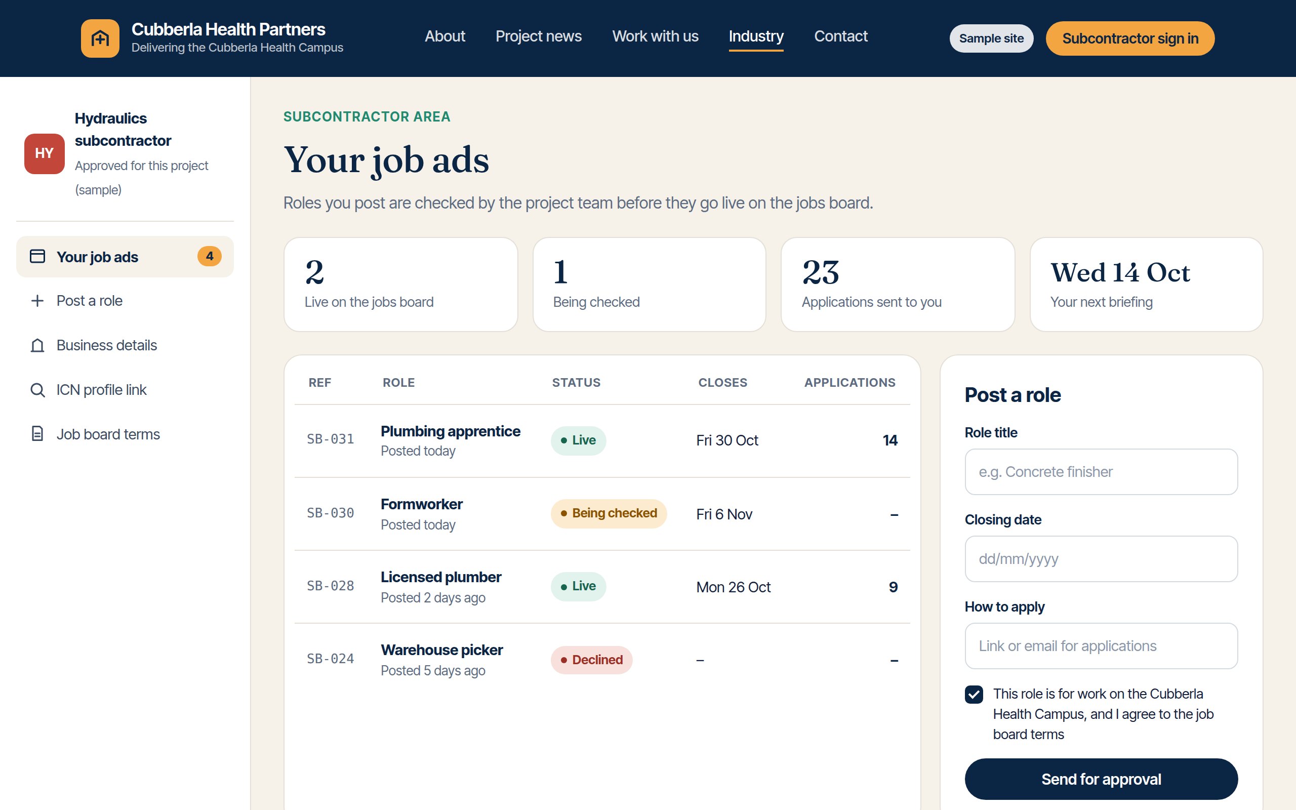This screenshot has width=1296, height=810.
Task: Click the Declined status badge
Action: [x=592, y=660]
